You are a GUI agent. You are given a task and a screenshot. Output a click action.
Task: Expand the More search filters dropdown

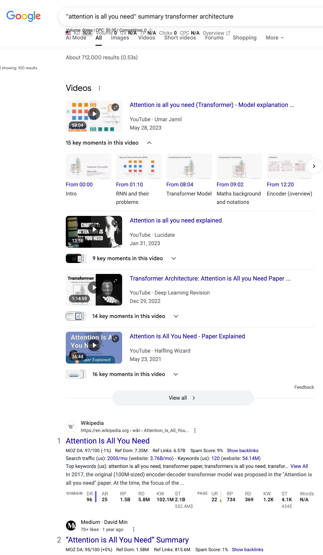(274, 38)
